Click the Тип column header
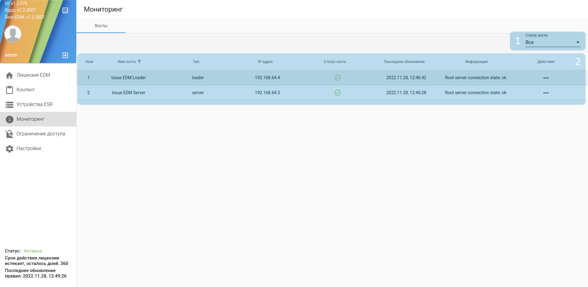The height and width of the screenshot is (287, 588). click(196, 62)
